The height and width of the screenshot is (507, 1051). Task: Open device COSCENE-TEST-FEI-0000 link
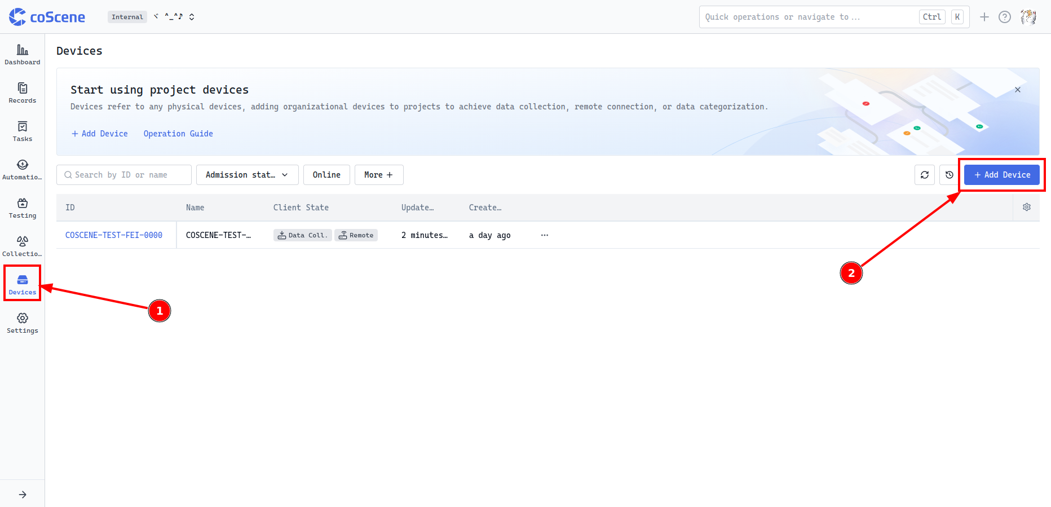tap(114, 235)
